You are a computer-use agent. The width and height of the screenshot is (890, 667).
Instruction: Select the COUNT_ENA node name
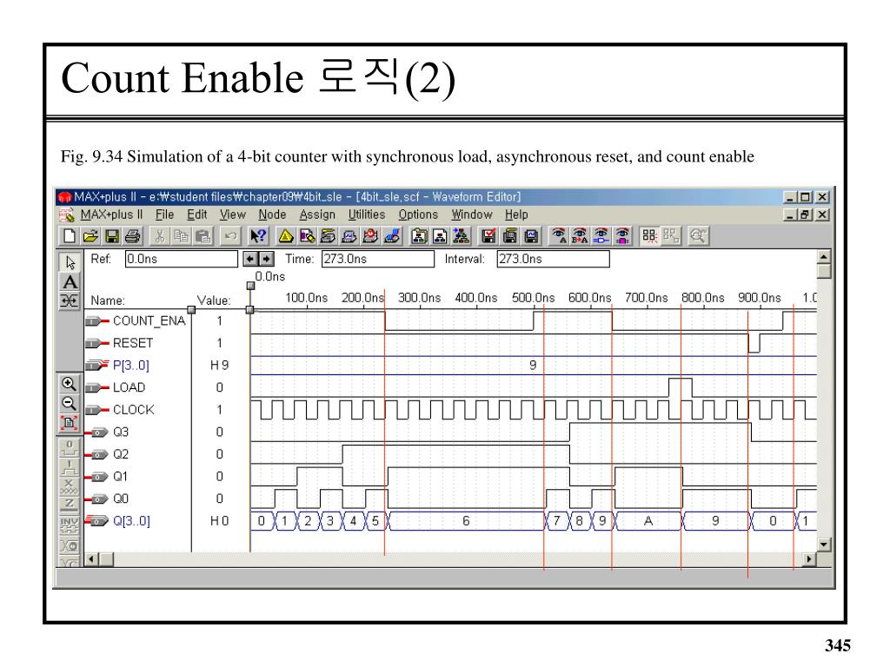click(149, 321)
